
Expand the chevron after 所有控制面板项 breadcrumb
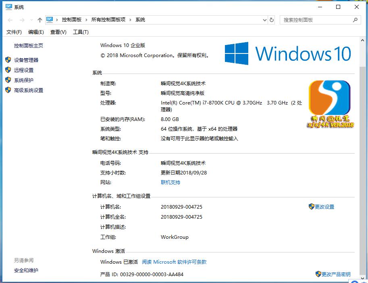(x=130, y=20)
